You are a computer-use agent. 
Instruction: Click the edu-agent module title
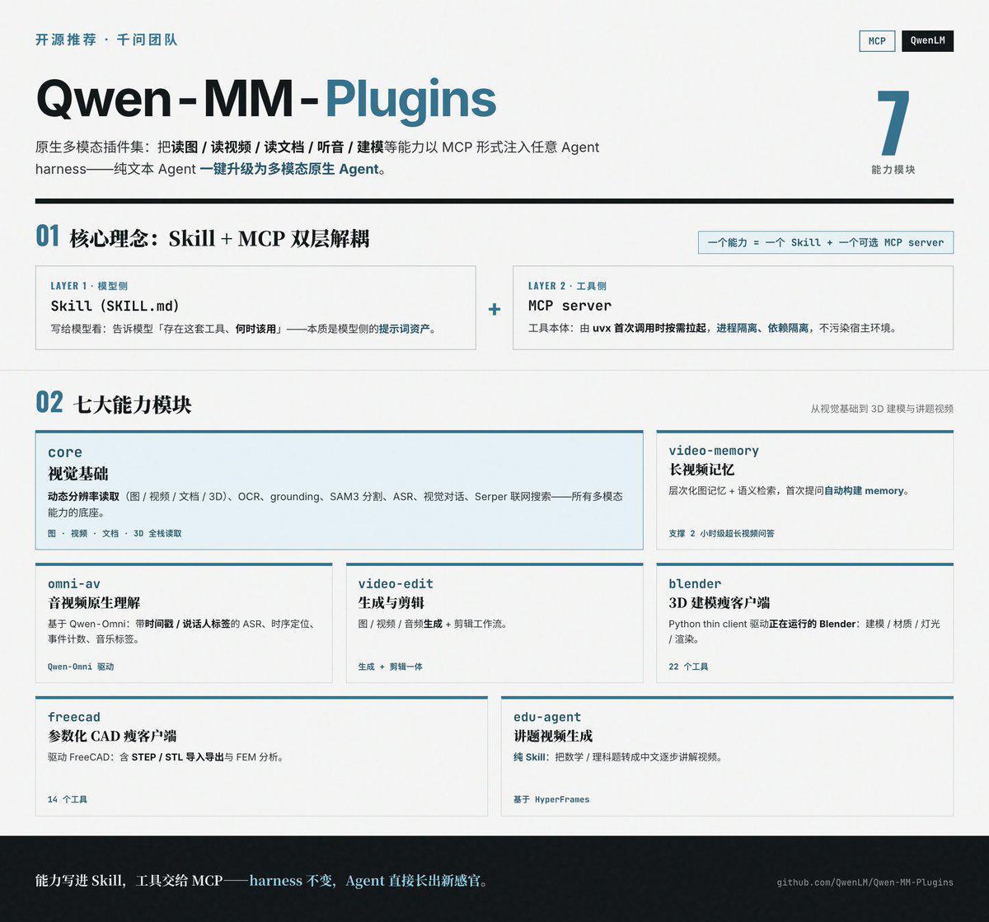point(547,717)
